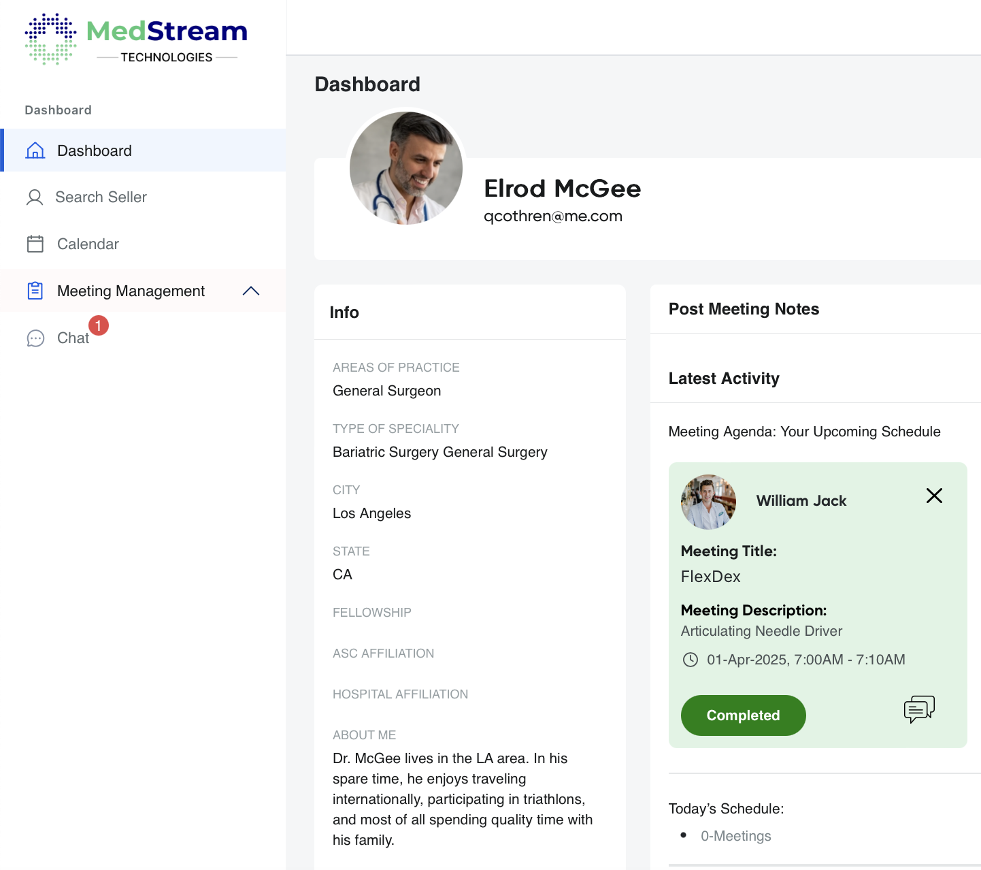Click the Meeting Management clipboard icon

pyautogui.click(x=35, y=291)
